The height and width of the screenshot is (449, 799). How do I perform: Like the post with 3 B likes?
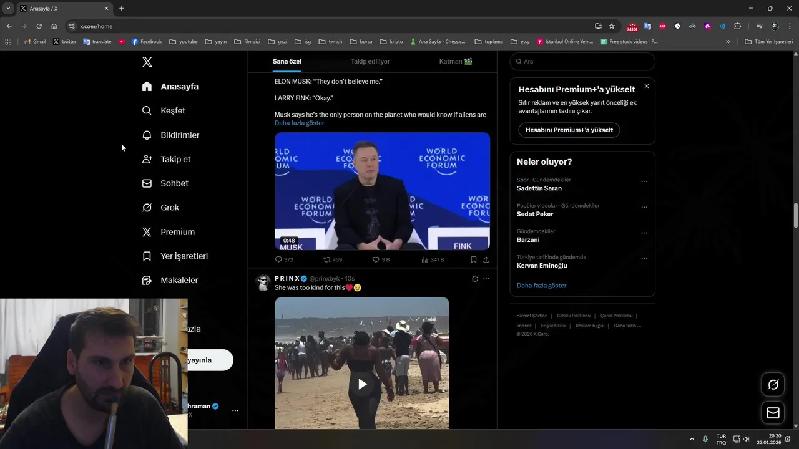(381, 259)
